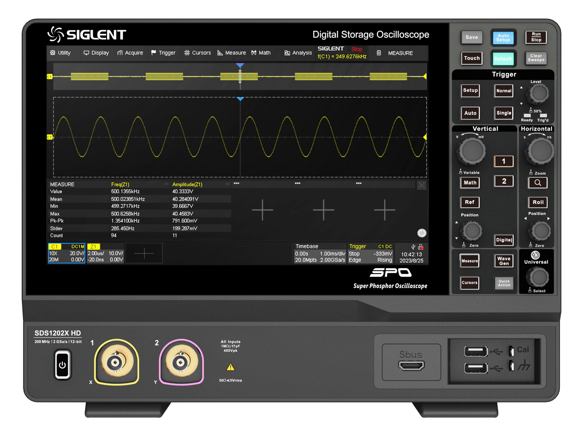Click the round floating white button
The image size is (582, 436).
pyautogui.click(x=422, y=233)
